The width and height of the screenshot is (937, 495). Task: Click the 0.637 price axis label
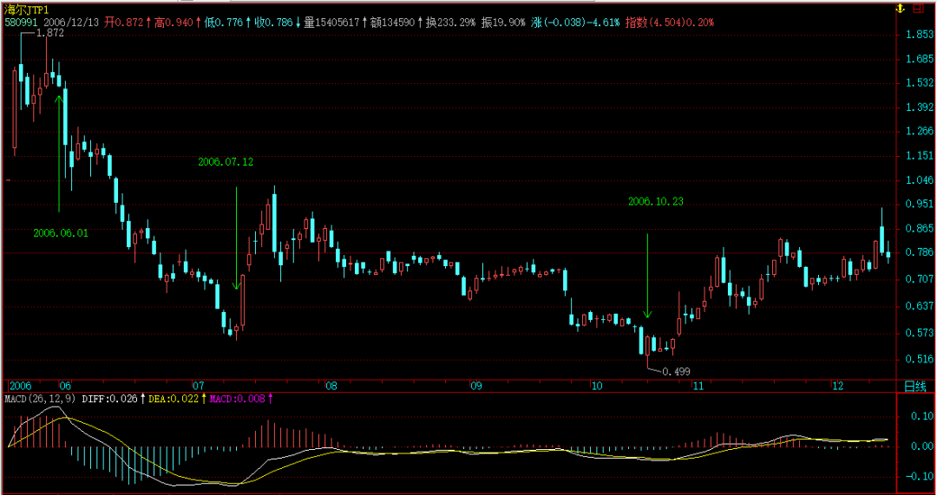[x=921, y=306]
